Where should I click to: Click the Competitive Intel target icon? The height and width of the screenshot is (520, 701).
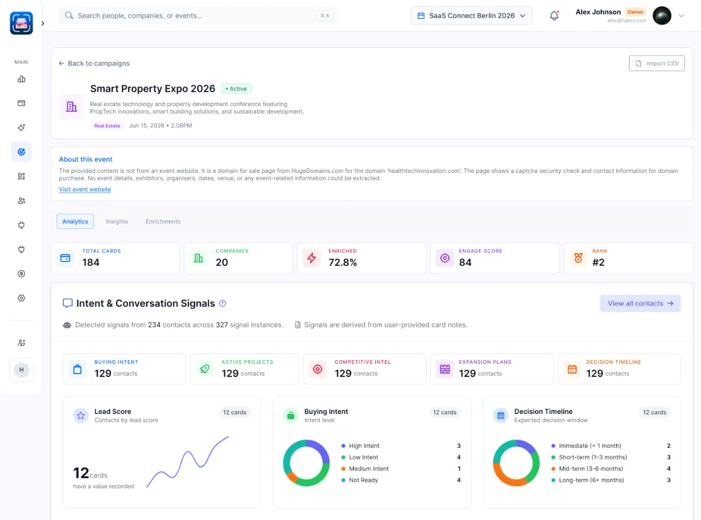tap(318, 369)
